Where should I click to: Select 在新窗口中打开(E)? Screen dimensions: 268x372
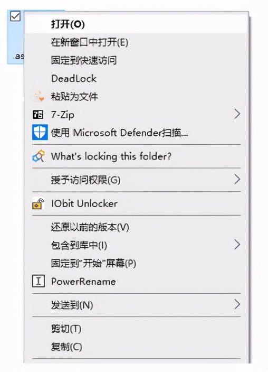click(136, 42)
